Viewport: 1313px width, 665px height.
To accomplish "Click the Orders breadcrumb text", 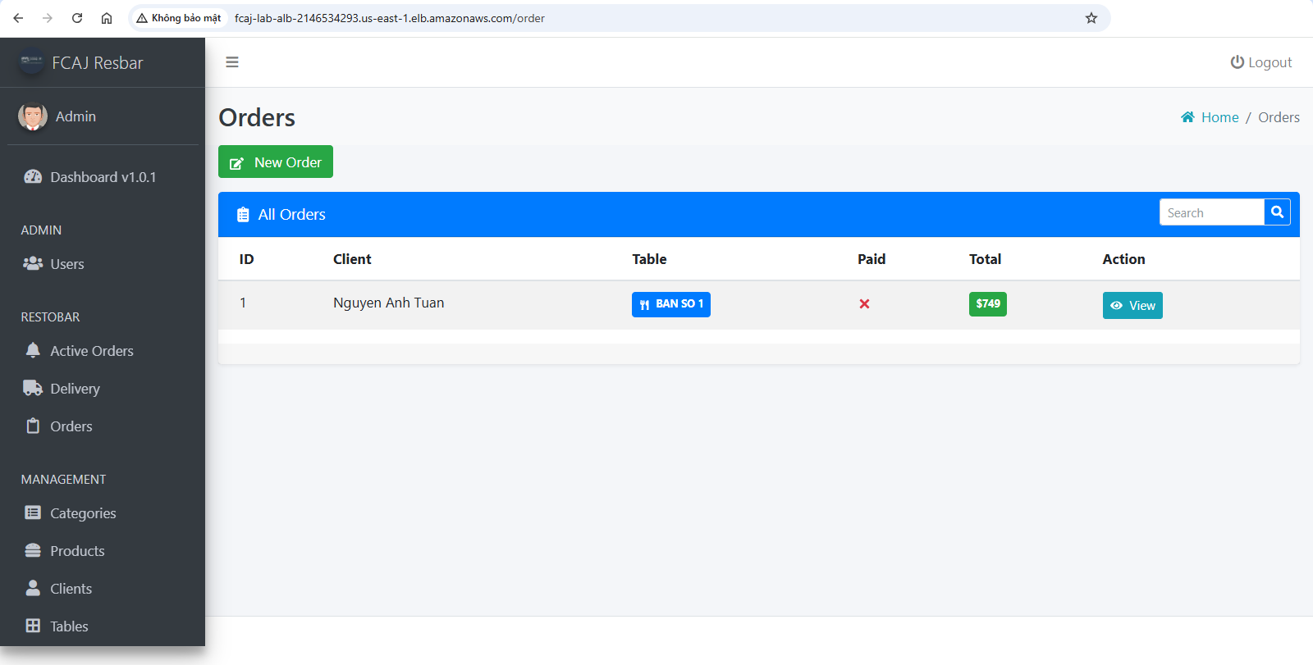I will 1279,117.
